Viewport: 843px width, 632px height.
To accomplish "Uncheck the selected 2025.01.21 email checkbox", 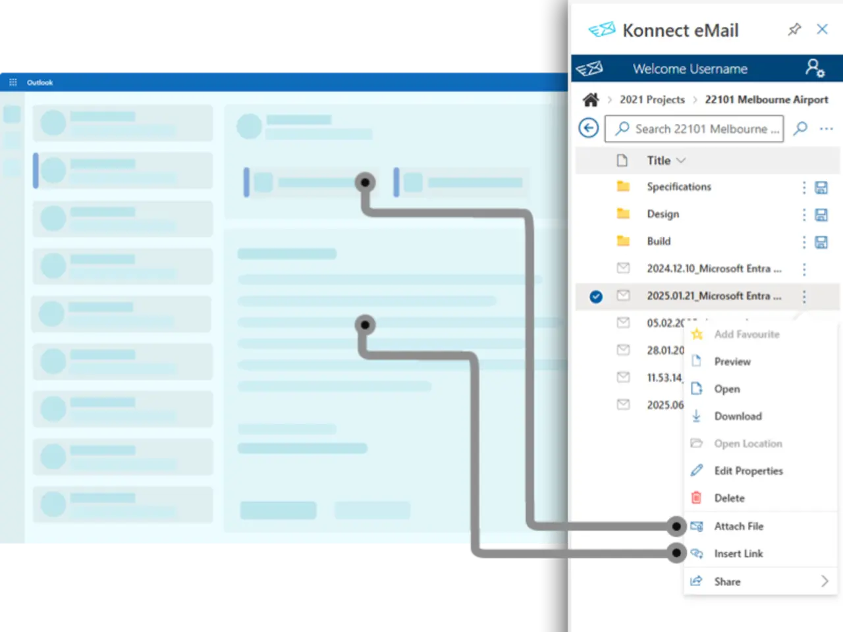I will coord(596,296).
